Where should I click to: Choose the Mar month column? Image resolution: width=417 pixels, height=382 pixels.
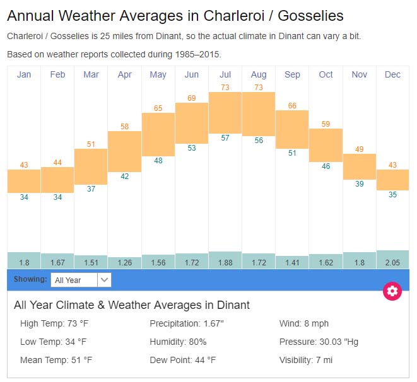coord(91,74)
